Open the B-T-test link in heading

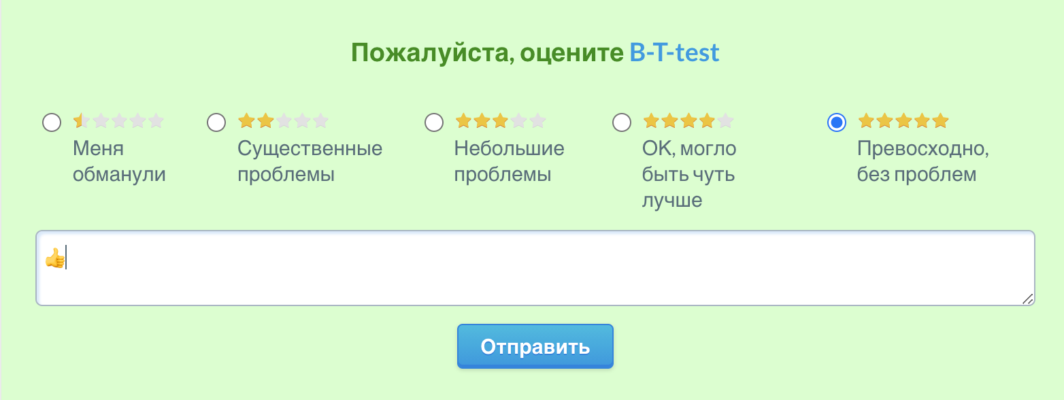(x=674, y=52)
